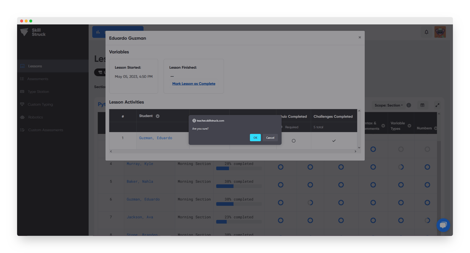Open Custom Assessments in the sidebar
This screenshot has width=470, height=253.
(x=45, y=130)
